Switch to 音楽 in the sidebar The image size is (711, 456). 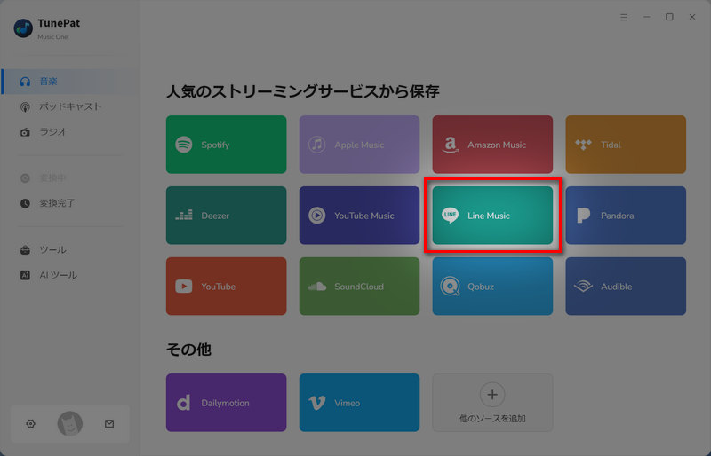tap(70, 82)
